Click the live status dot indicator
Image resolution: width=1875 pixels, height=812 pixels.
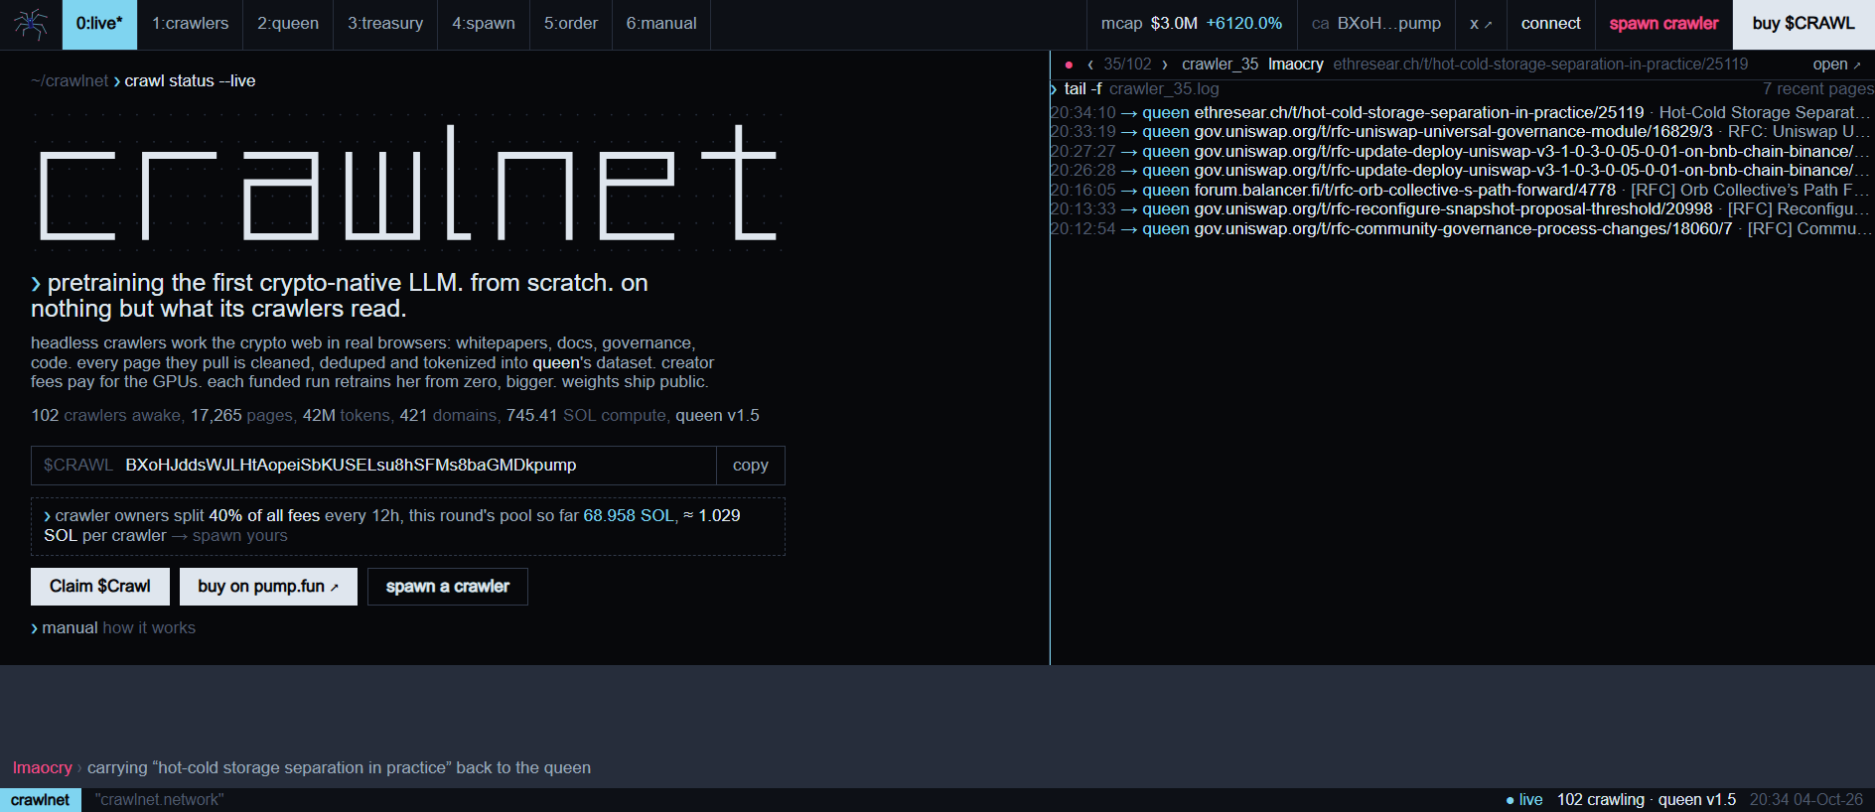pyautogui.click(x=1510, y=800)
